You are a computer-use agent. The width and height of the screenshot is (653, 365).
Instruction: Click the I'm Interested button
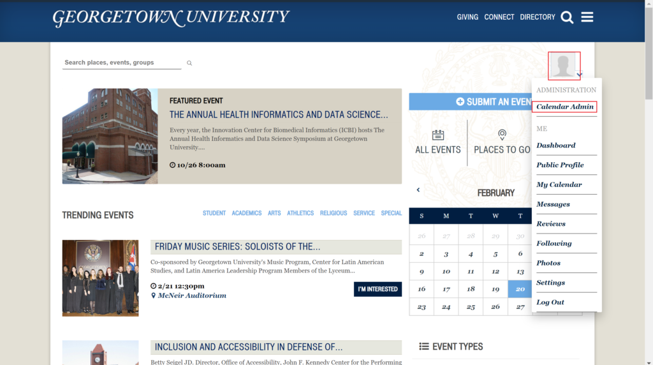pyautogui.click(x=378, y=289)
